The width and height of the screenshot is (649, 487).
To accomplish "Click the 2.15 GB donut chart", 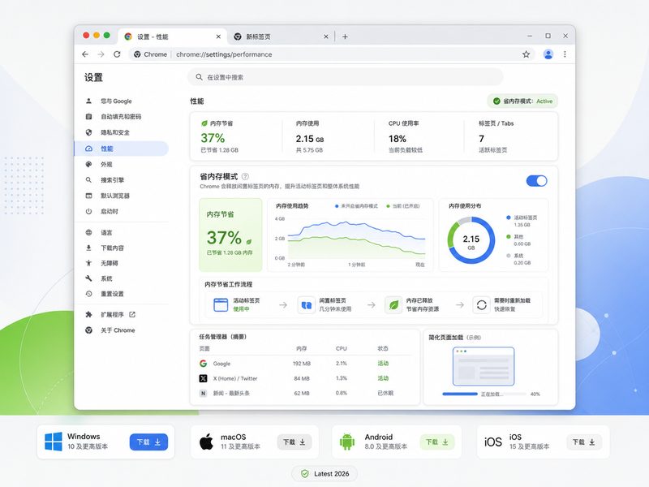I will coord(471,239).
